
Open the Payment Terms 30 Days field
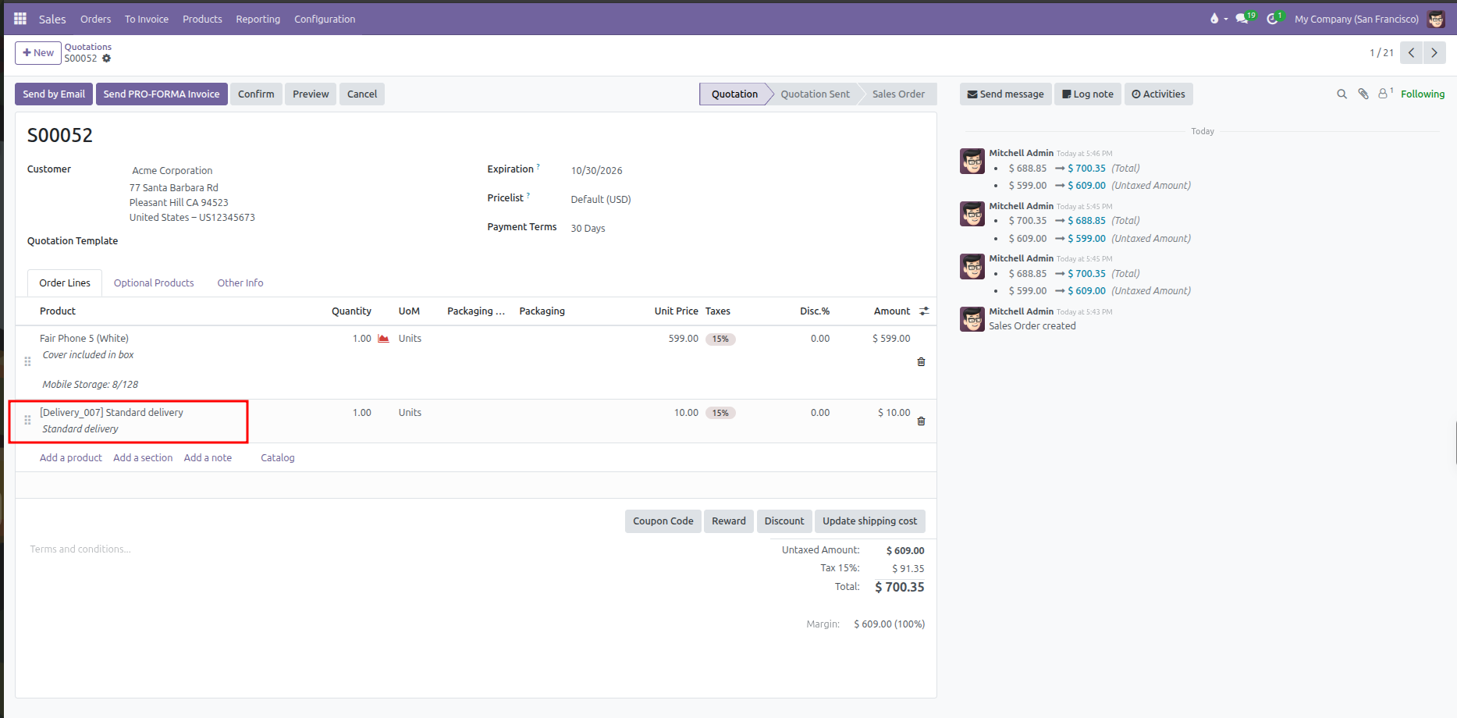click(588, 229)
